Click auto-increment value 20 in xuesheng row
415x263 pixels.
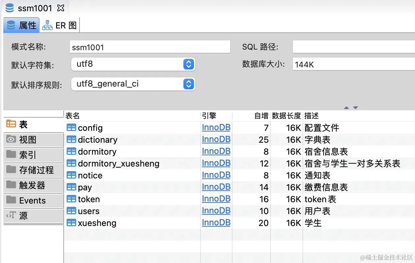(x=264, y=223)
